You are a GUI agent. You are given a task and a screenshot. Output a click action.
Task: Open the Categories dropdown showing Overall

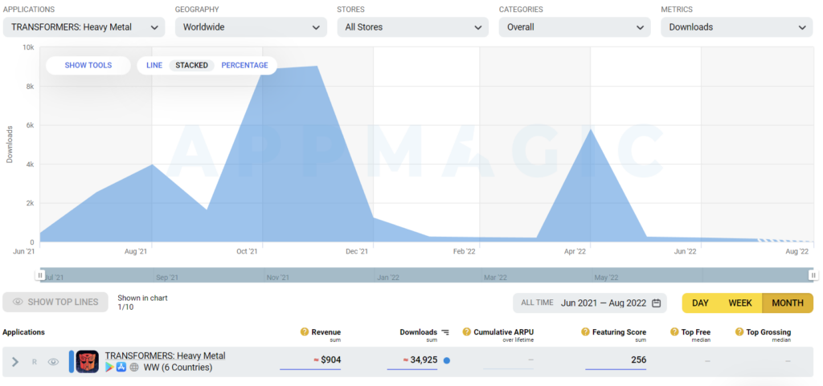575,27
